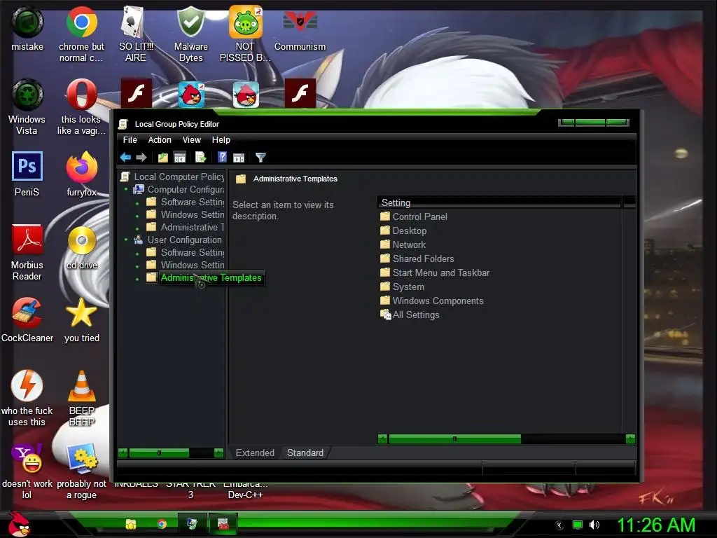
Task: Switch to the Extended tab
Action: (255, 453)
